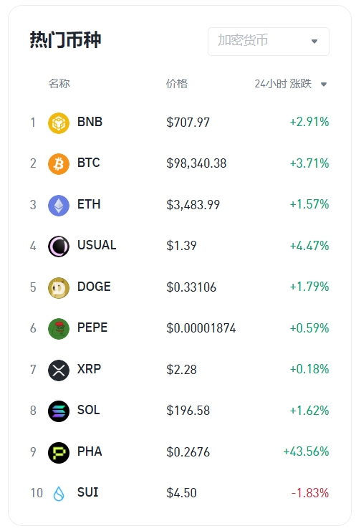This screenshot has height=531, width=356.
Task: Click the USUAL token icon
Action: (59, 247)
